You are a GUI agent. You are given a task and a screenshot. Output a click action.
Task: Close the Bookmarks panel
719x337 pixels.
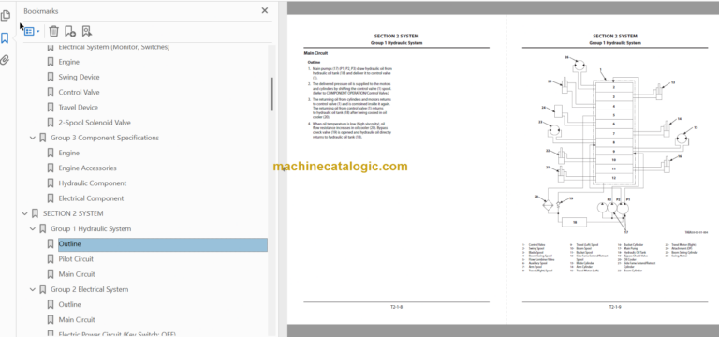[265, 10]
